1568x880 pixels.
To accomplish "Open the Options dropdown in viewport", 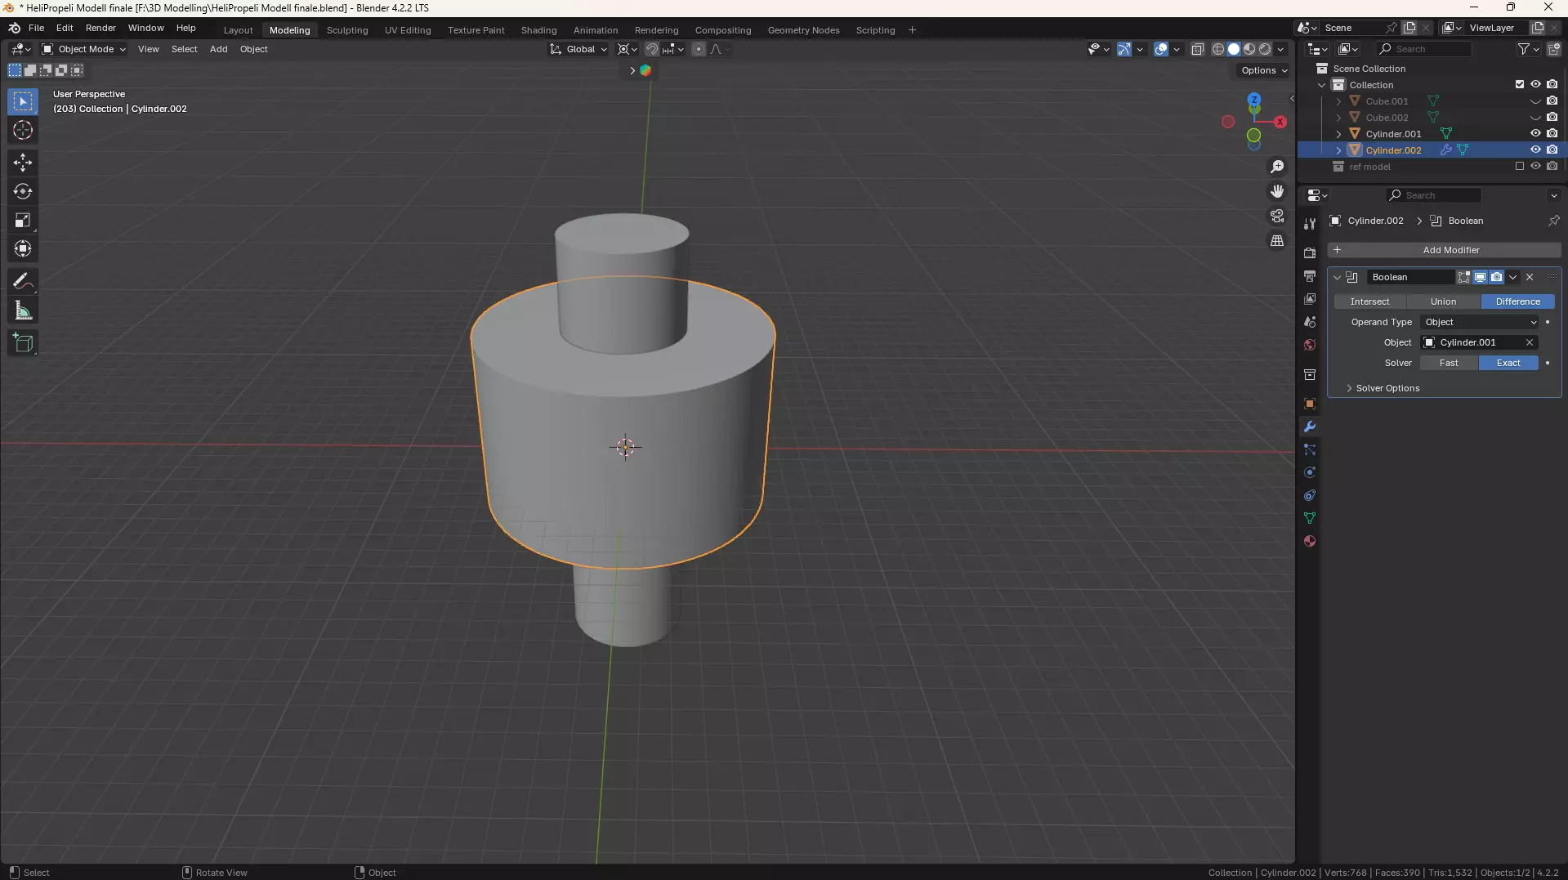I will [x=1263, y=70].
